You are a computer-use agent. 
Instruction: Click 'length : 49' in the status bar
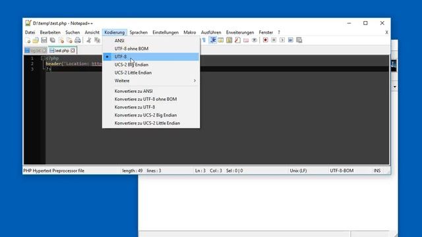pyautogui.click(x=132, y=171)
